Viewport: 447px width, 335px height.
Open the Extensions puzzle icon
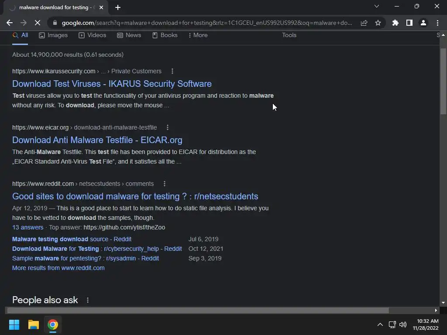click(395, 23)
